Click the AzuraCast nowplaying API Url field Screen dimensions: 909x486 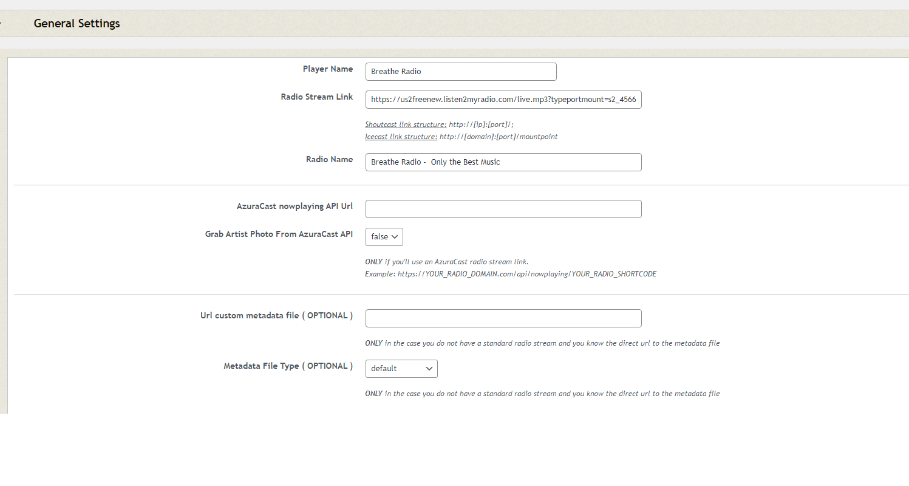click(503, 209)
